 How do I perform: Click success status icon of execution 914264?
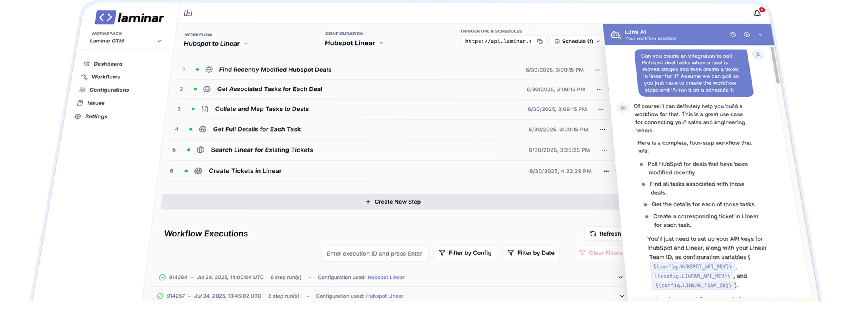pyautogui.click(x=162, y=277)
